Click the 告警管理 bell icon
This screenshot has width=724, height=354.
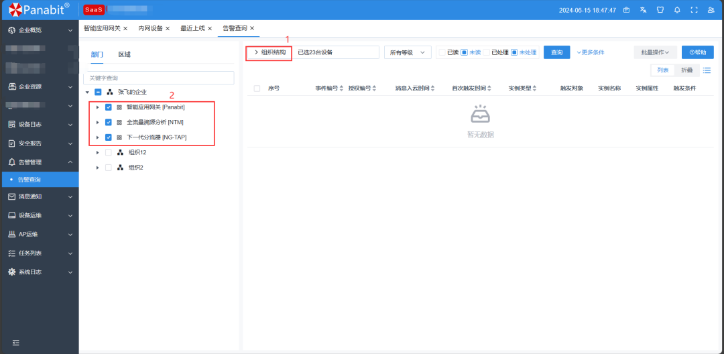[x=12, y=162]
